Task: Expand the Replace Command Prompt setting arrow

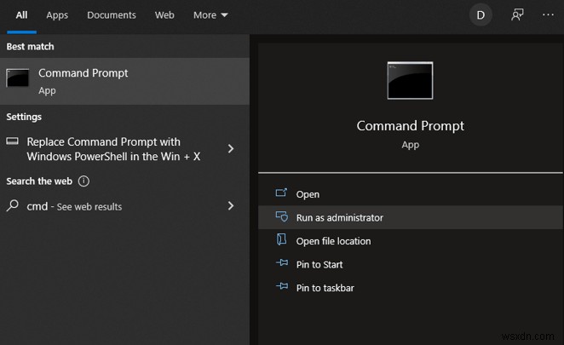Action: (x=230, y=149)
